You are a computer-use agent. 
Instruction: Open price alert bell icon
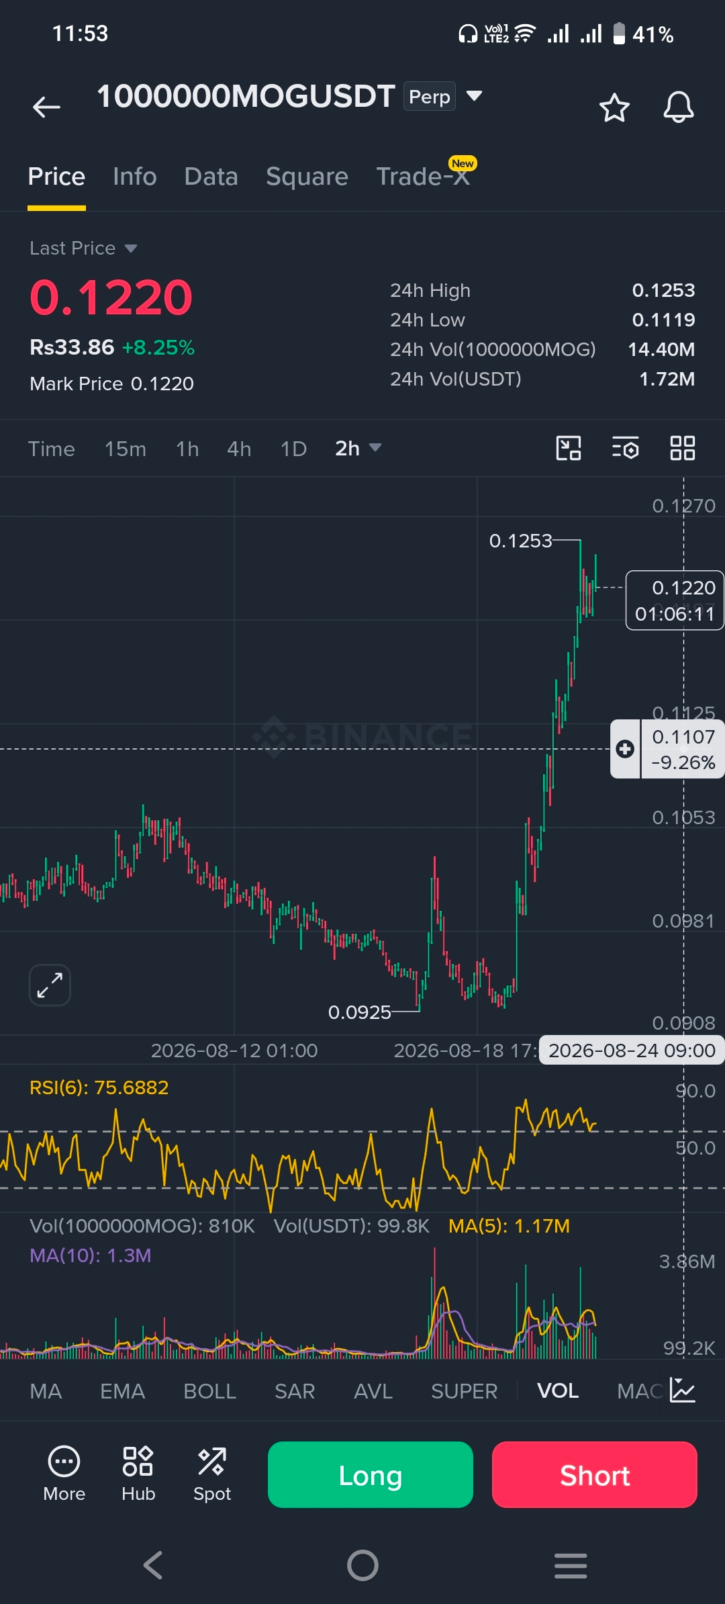pos(679,107)
